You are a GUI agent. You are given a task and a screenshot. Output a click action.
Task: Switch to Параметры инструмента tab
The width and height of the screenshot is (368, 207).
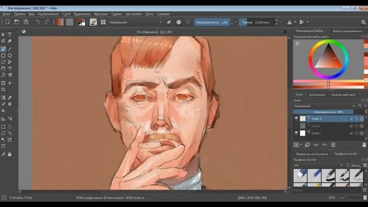[x=312, y=154]
